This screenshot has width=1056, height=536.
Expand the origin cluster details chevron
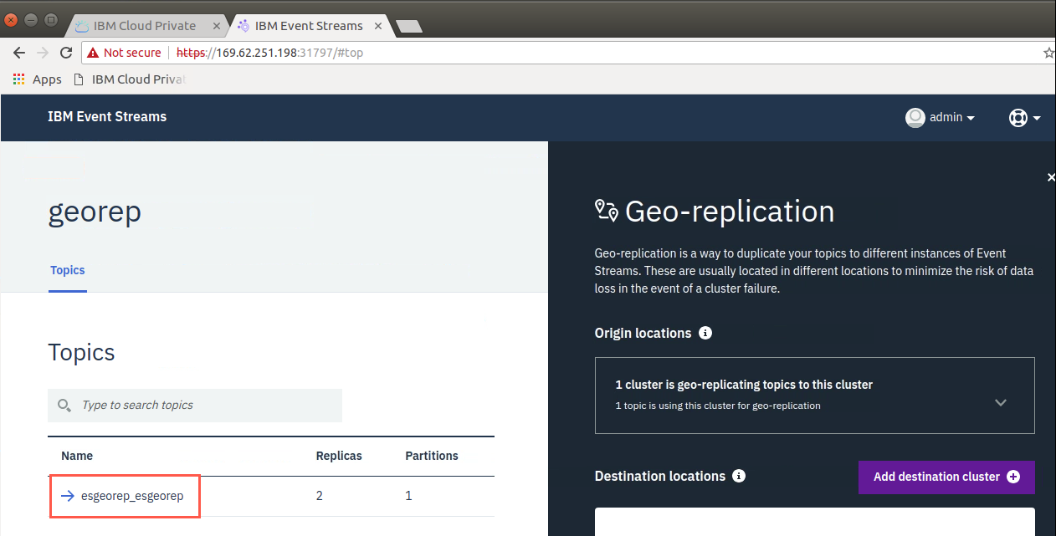[1001, 402]
